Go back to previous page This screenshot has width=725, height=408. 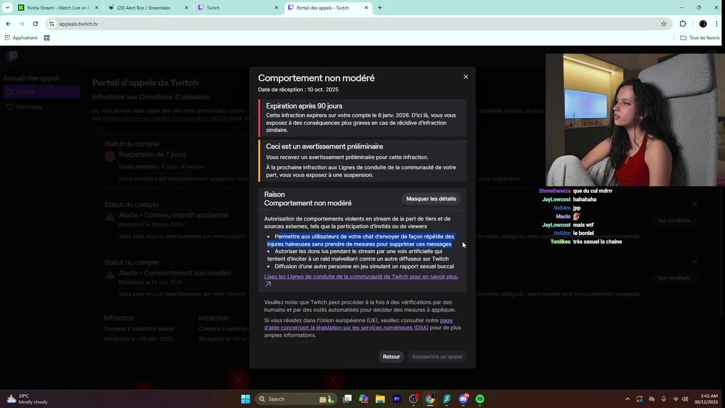coord(8,24)
